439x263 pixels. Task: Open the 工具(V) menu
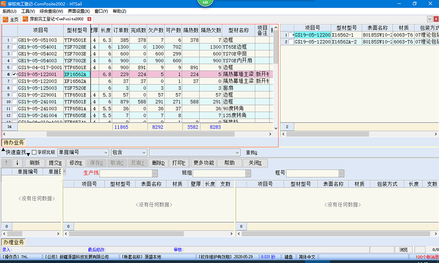click(x=28, y=11)
